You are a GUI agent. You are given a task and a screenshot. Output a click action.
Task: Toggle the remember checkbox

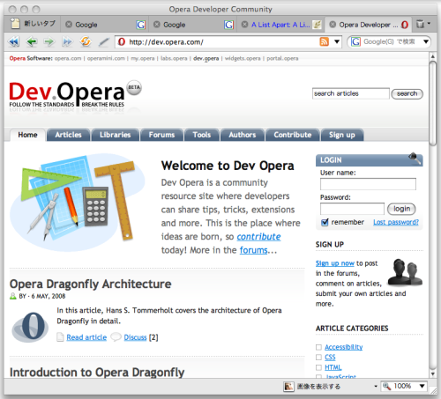[x=325, y=222]
